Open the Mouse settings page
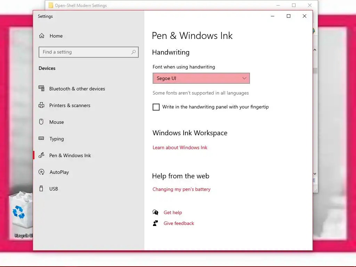The width and height of the screenshot is (356, 267). 89,122
